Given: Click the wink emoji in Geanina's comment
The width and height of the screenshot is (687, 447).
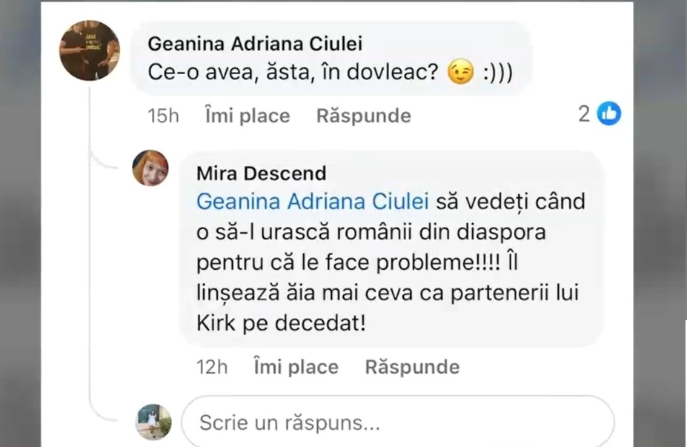Looking at the screenshot, I should (x=461, y=74).
